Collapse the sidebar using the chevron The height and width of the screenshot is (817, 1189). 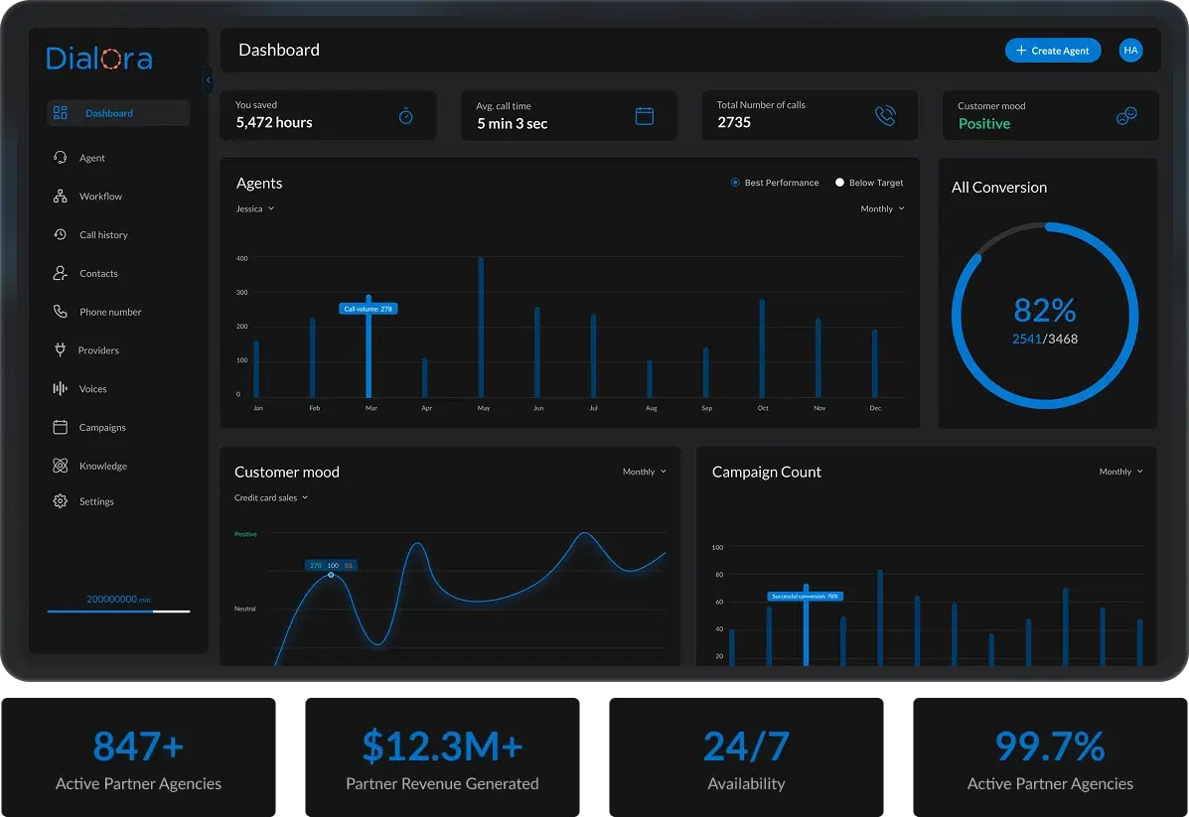pos(208,79)
